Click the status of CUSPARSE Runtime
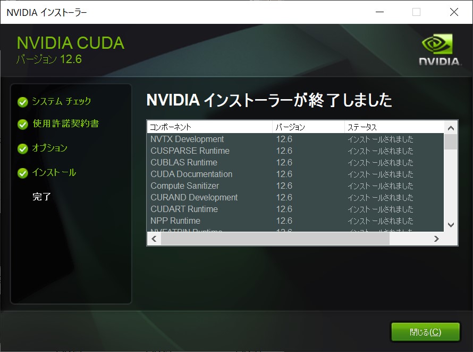 point(381,151)
